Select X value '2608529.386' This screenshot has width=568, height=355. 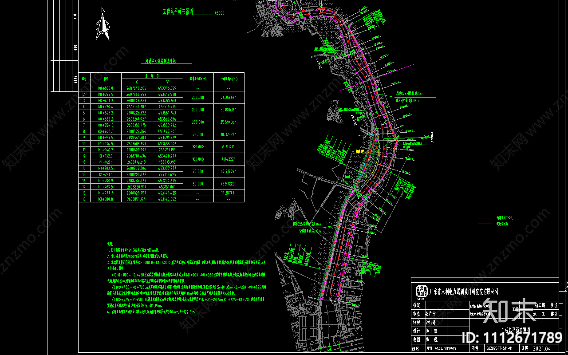pyautogui.click(x=137, y=131)
